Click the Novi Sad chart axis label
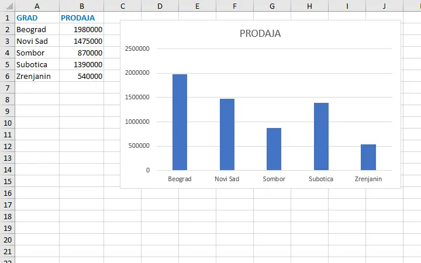Viewport: 421px width, 263px height. click(x=227, y=179)
